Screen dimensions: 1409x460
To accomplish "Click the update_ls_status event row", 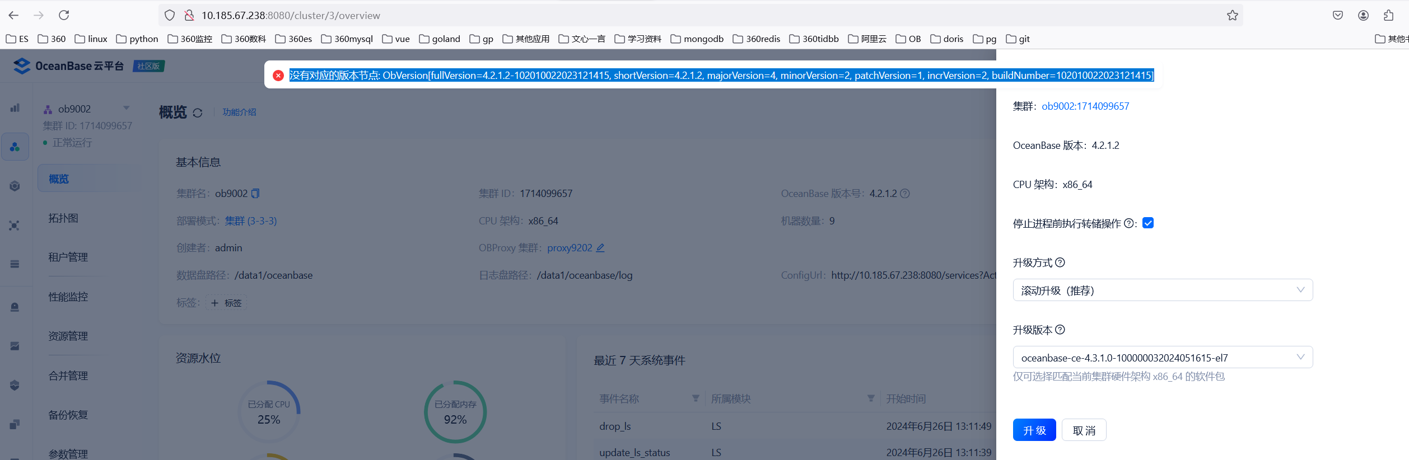I will point(795,452).
